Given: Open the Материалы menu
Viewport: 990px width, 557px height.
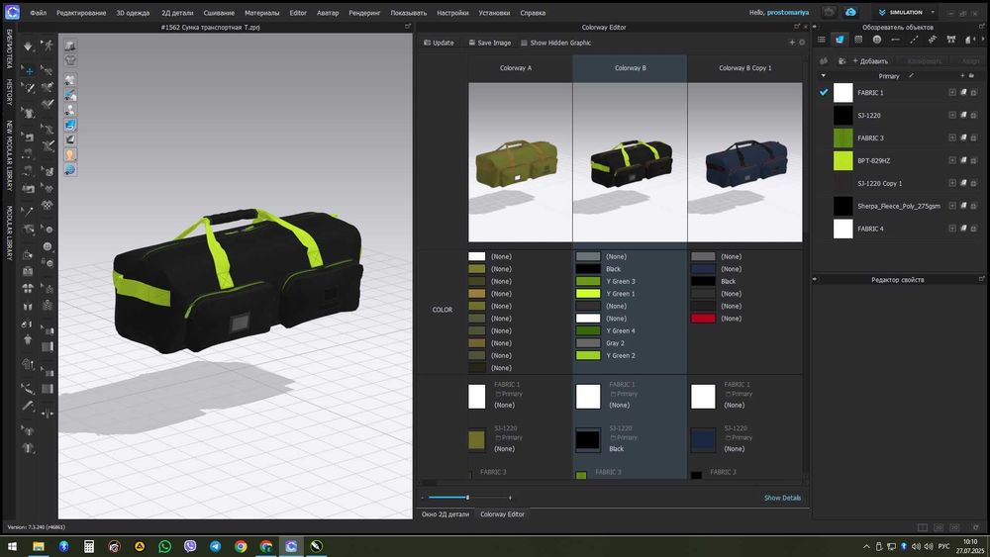Looking at the screenshot, I should tap(262, 13).
